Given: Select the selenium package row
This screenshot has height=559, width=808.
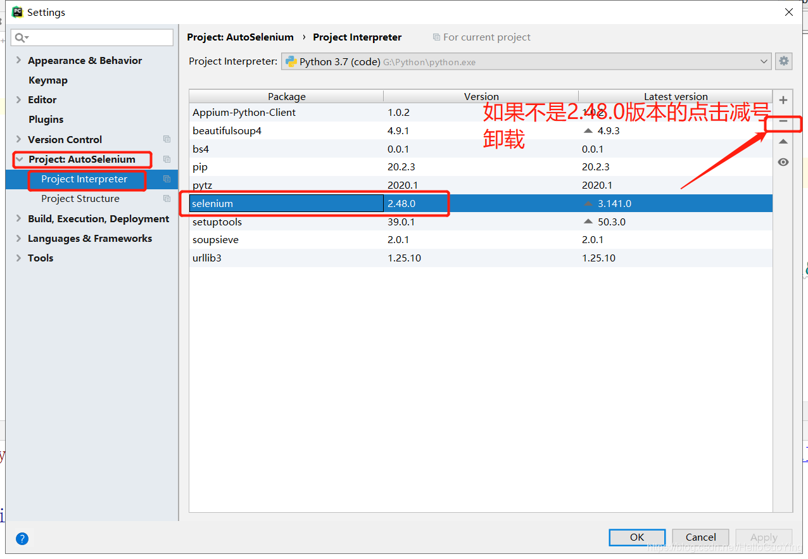Looking at the screenshot, I should (481, 204).
